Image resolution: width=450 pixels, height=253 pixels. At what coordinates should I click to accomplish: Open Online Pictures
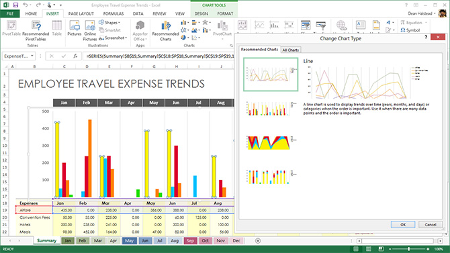point(90,31)
